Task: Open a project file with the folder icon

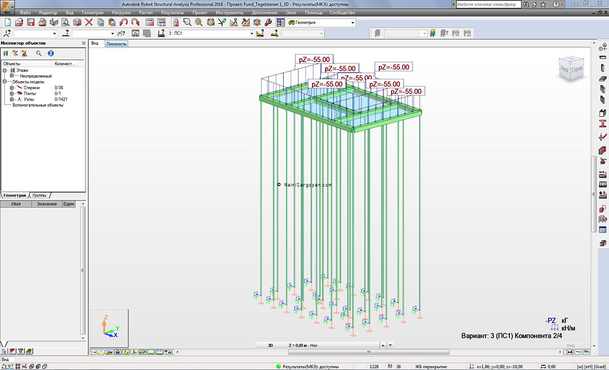Action: [x=19, y=22]
